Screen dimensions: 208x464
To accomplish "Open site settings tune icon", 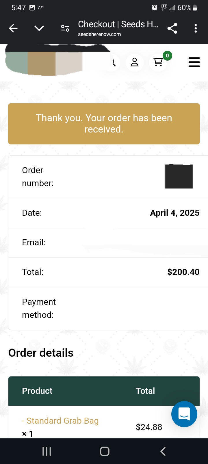I will 65,28.
